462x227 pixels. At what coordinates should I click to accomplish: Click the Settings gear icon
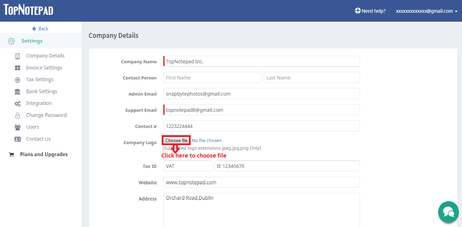tap(11, 41)
